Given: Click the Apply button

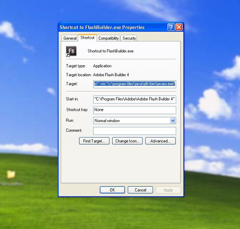Looking at the screenshot, I should point(168,190).
